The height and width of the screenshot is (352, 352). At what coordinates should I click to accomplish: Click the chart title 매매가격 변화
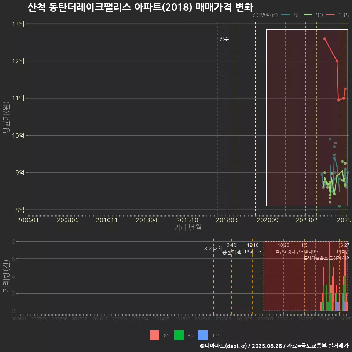coord(224,7)
